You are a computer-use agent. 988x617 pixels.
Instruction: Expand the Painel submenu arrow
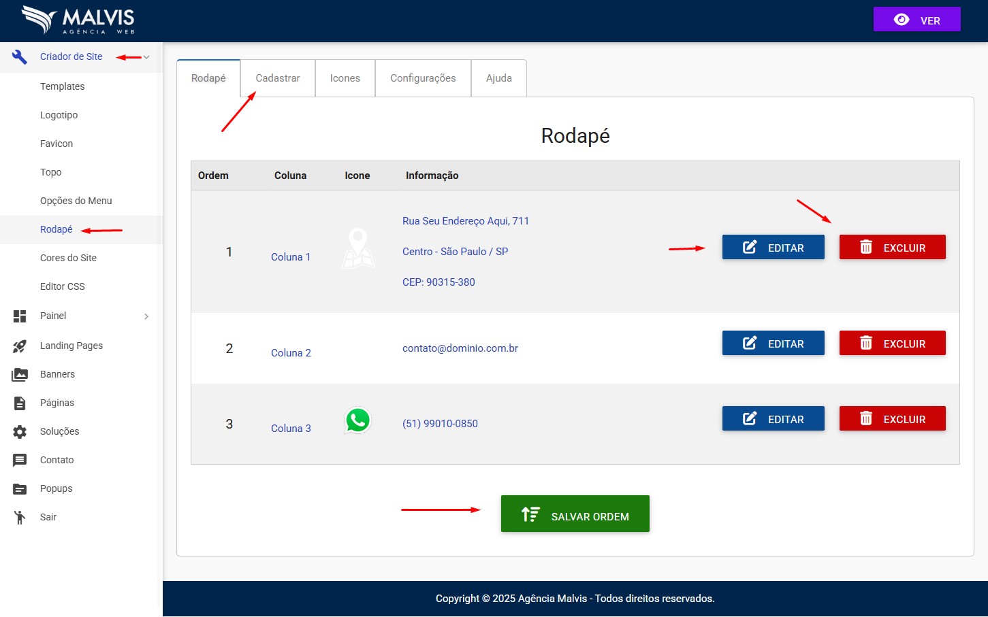(x=146, y=316)
